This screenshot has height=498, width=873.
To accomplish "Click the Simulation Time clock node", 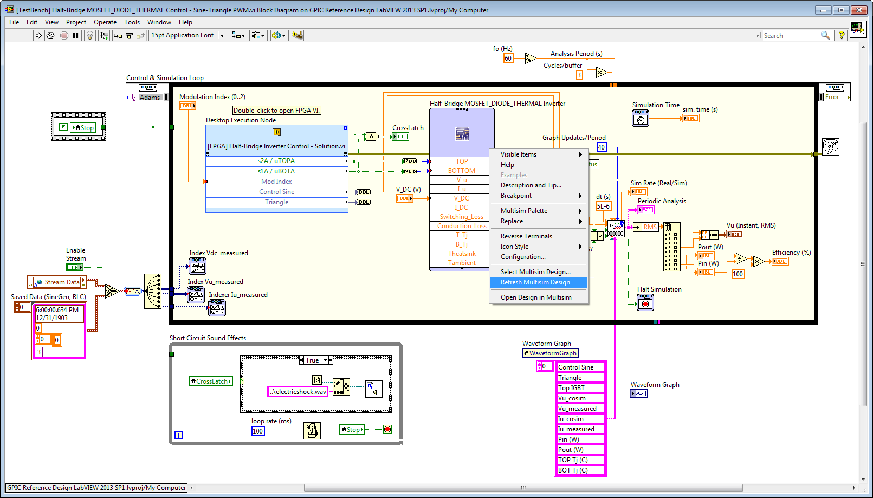I will click(x=641, y=118).
